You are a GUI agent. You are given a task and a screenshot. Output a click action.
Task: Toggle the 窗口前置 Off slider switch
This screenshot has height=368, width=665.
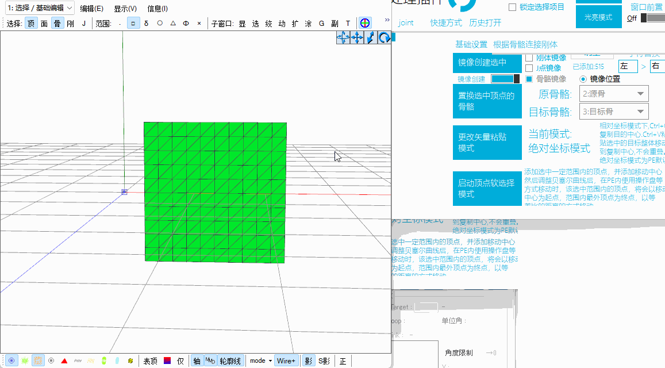tap(652, 18)
